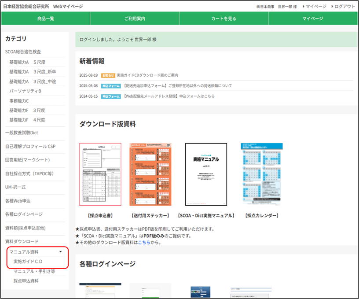Open the SCOA・Dict実施マニュアル cover thumbnail
The width and height of the screenshot is (359, 299).
point(206,174)
